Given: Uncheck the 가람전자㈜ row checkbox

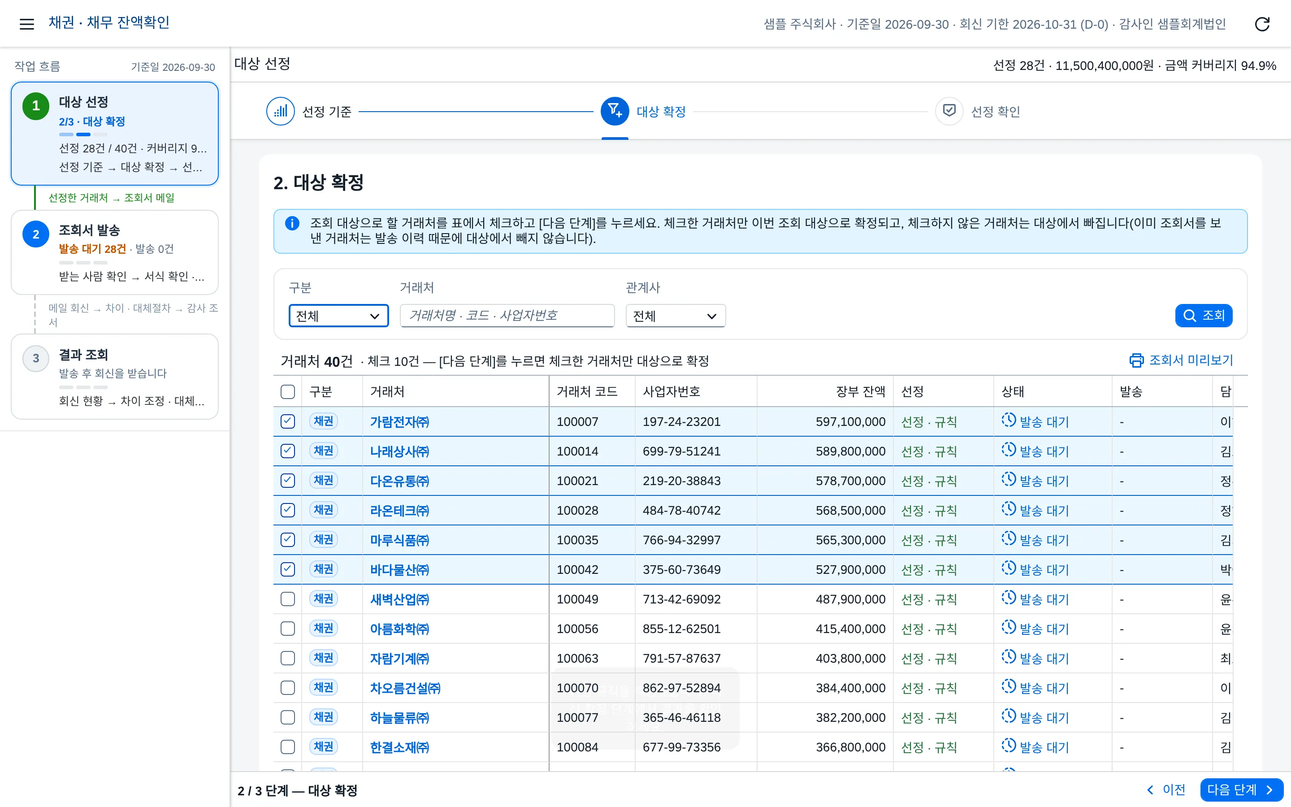Looking at the screenshot, I should pyautogui.click(x=287, y=421).
